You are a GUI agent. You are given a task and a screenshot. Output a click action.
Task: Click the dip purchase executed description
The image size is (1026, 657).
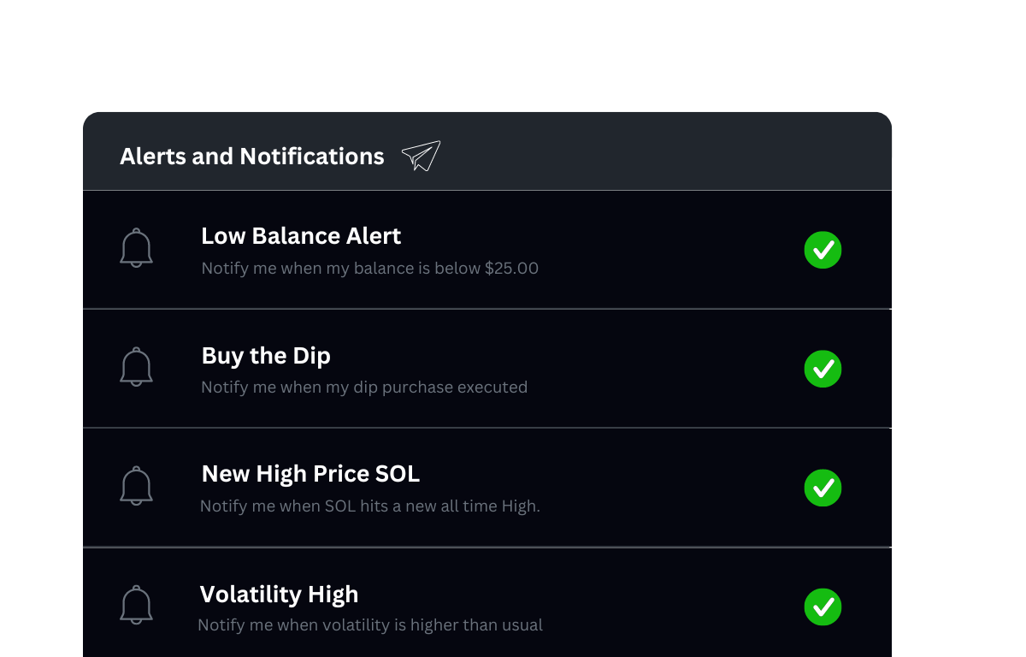click(x=364, y=387)
